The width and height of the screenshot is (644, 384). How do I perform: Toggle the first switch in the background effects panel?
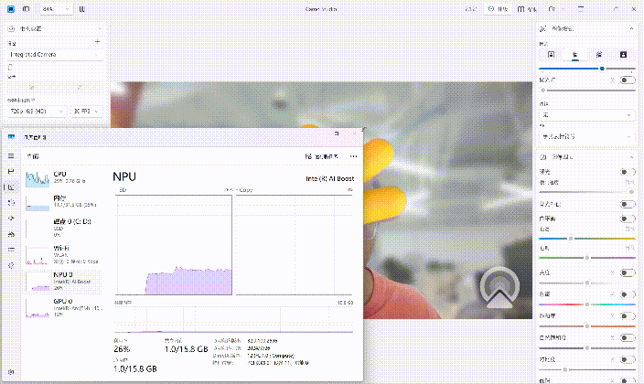click(627, 80)
